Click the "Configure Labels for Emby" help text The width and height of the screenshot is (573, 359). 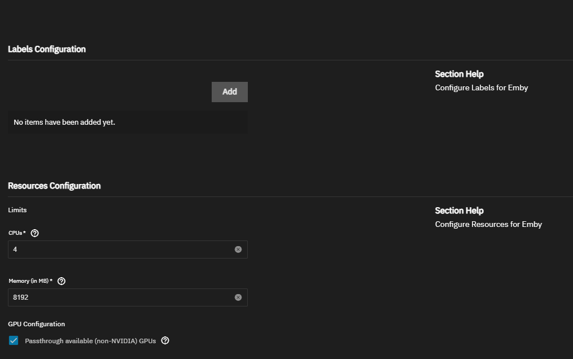481,87
